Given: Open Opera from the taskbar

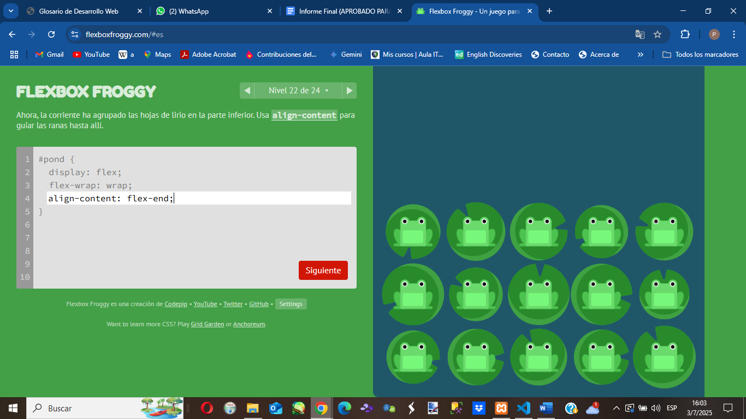Looking at the screenshot, I should [206, 408].
